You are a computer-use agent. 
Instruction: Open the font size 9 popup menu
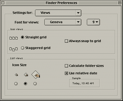tap(93, 22)
